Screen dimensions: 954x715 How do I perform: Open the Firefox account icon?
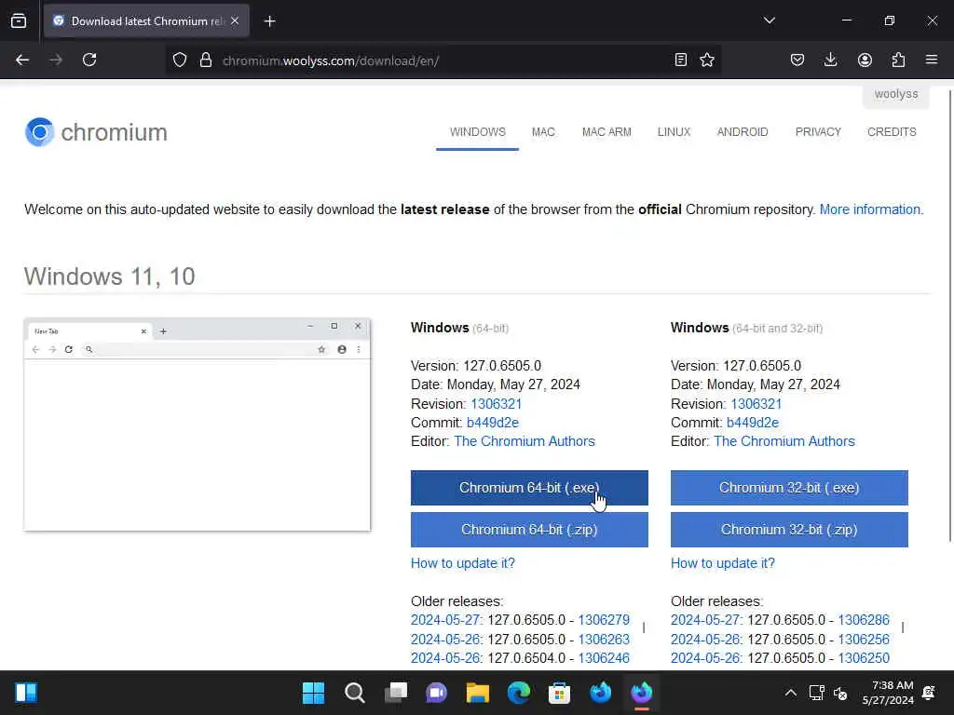coord(865,60)
